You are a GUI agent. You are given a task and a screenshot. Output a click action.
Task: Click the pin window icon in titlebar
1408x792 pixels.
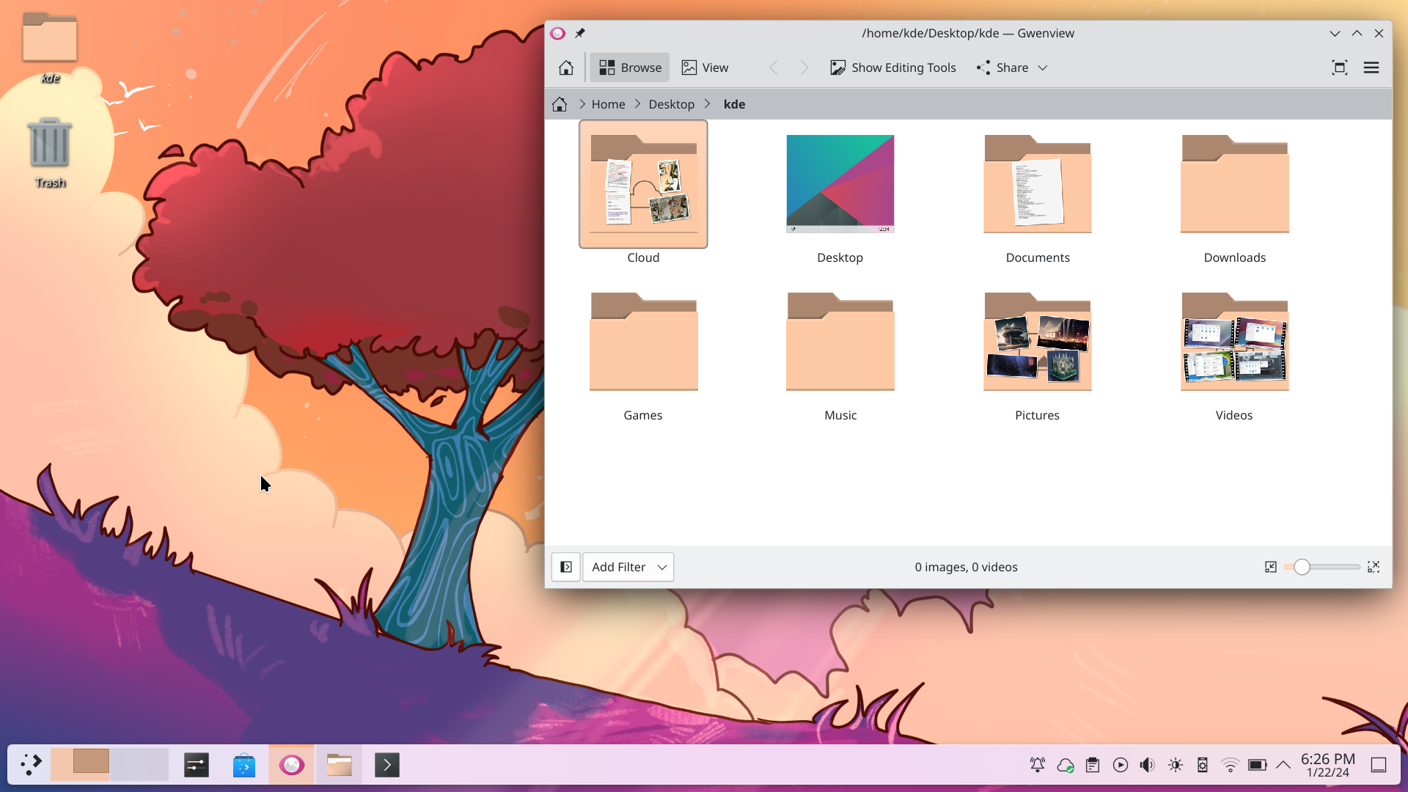pyautogui.click(x=580, y=33)
